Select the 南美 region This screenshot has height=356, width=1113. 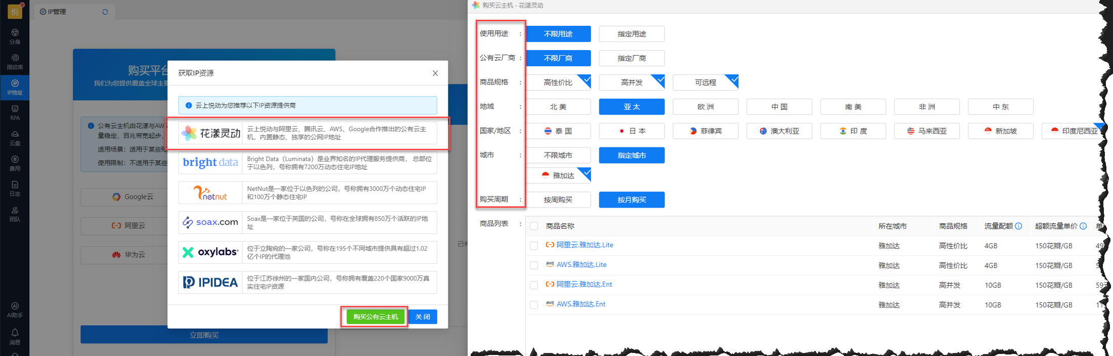point(853,107)
